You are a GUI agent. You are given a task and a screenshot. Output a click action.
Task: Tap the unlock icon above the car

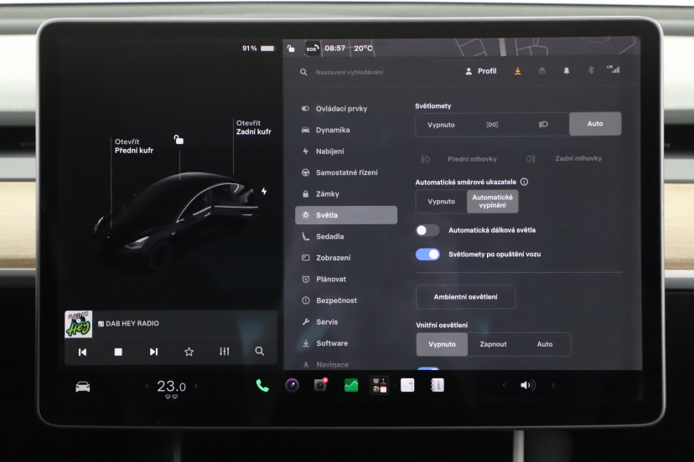[179, 140]
